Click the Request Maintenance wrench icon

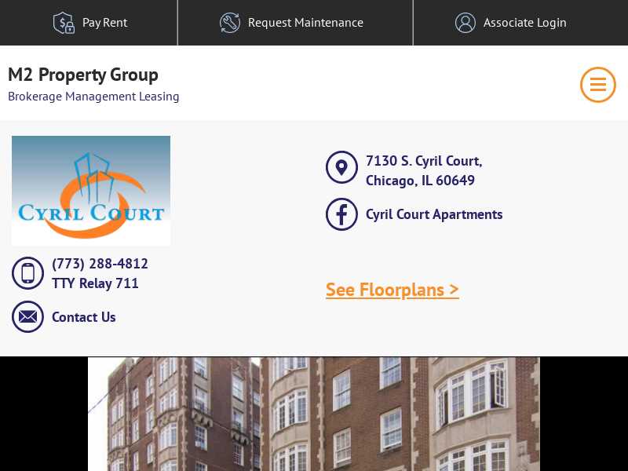pos(230,23)
